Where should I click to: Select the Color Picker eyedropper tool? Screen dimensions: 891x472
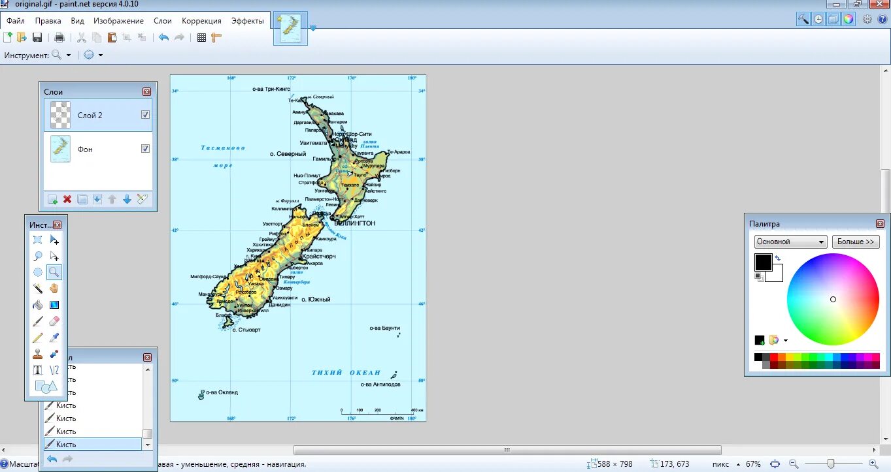(x=54, y=338)
